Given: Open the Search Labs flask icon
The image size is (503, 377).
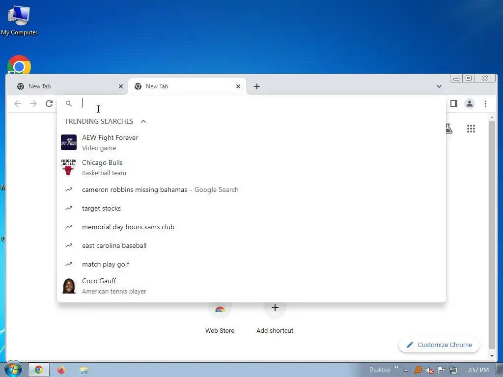Looking at the screenshot, I should click(x=449, y=129).
